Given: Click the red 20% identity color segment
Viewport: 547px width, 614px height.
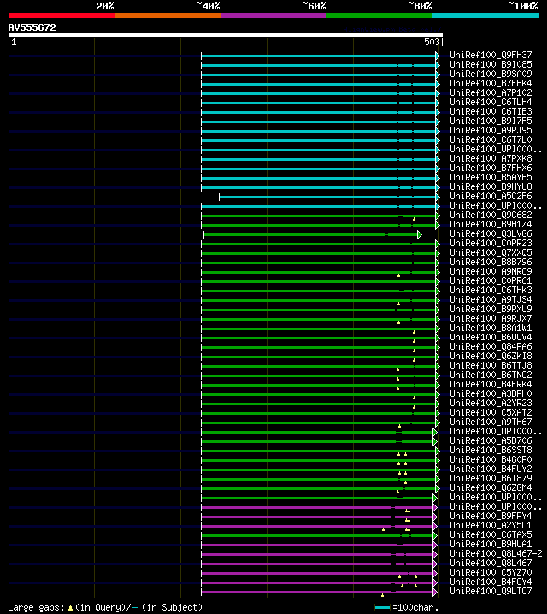Looking at the screenshot, I should click(62, 15).
